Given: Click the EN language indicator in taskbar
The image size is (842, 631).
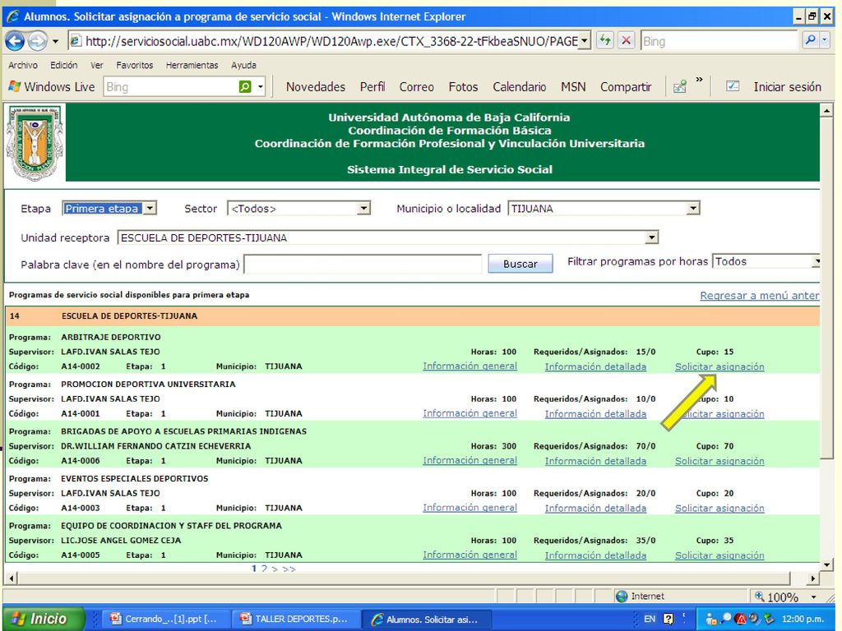Looking at the screenshot, I should [x=650, y=619].
